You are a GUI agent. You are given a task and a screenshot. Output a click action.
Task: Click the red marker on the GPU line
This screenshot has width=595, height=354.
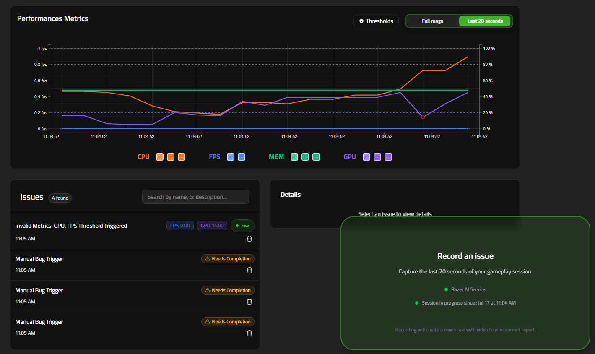point(423,117)
